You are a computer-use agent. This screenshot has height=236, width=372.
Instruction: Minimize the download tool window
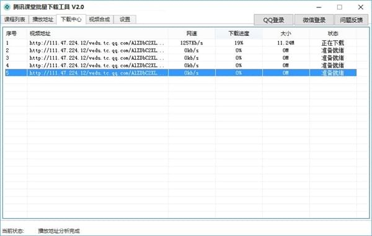pyautogui.click(x=319, y=7)
